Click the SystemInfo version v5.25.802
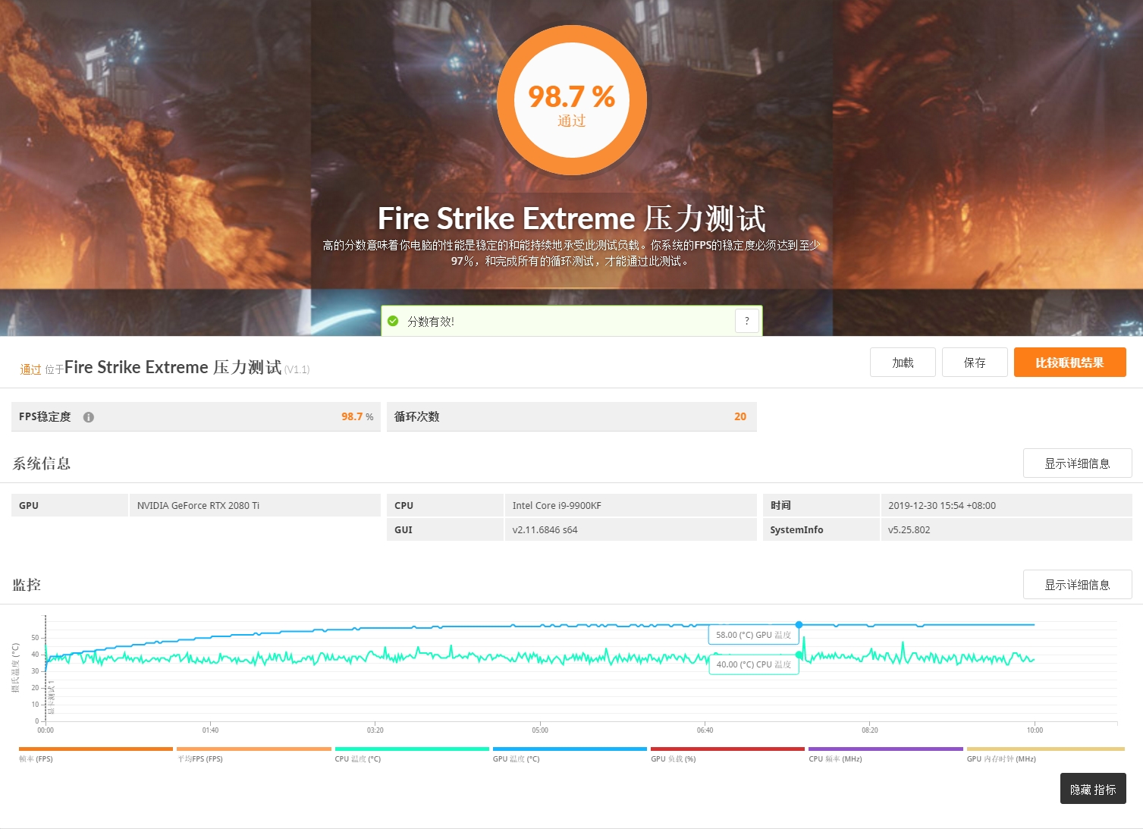The image size is (1143, 829). pos(909,530)
